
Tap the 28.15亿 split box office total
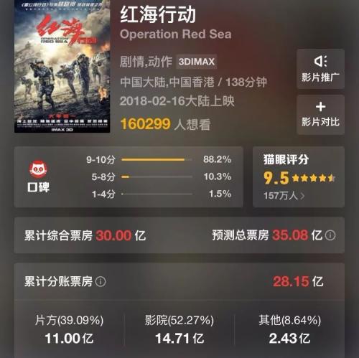pos(298,281)
